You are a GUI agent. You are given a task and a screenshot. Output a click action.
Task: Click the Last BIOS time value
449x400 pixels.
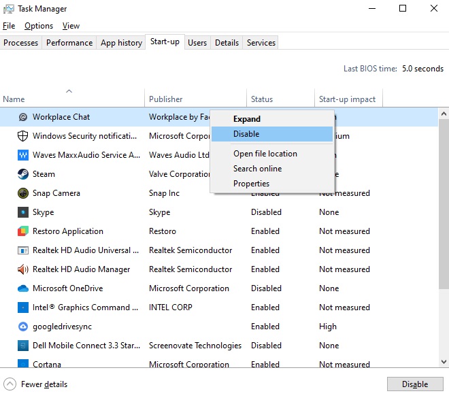(422, 69)
